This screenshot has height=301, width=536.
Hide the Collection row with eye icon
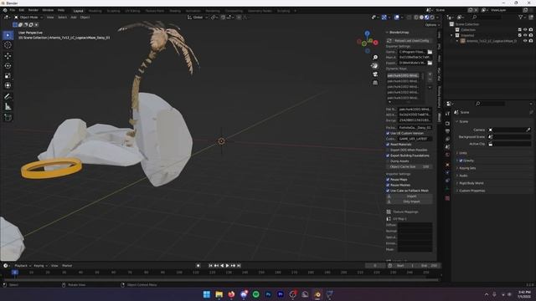525,30
